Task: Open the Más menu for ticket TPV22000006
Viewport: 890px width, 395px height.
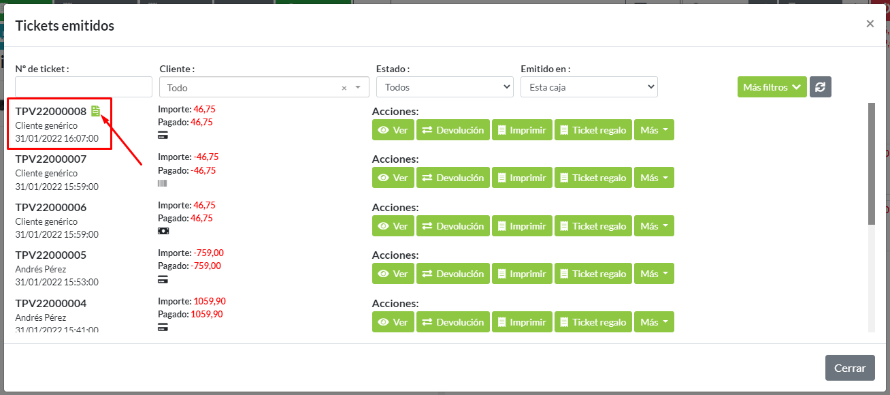Action: [x=654, y=226]
